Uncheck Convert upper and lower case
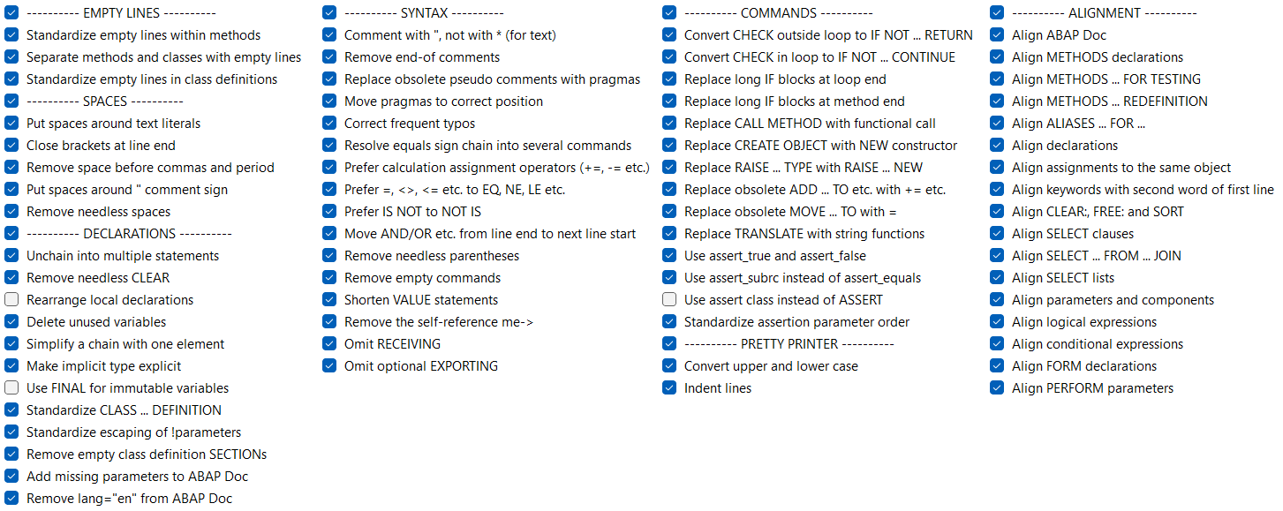Image resolution: width=1283 pixels, height=511 pixels. click(x=669, y=366)
